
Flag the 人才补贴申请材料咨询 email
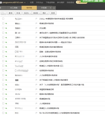[x=36, y=56]
